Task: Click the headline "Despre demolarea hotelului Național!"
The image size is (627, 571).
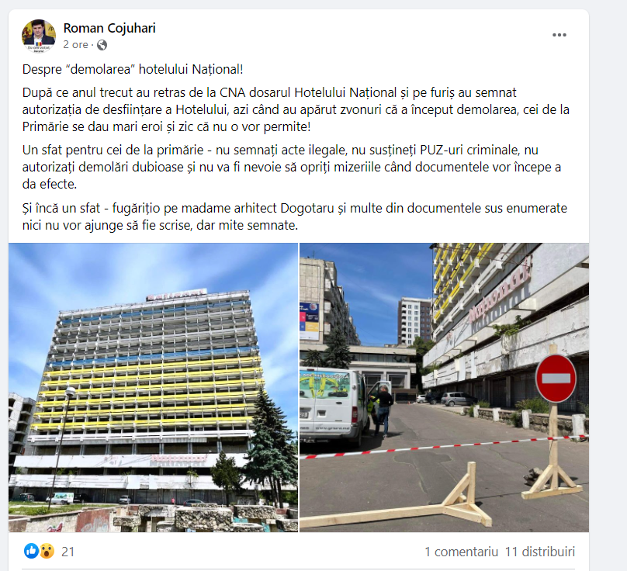Action: coord(133,69)
